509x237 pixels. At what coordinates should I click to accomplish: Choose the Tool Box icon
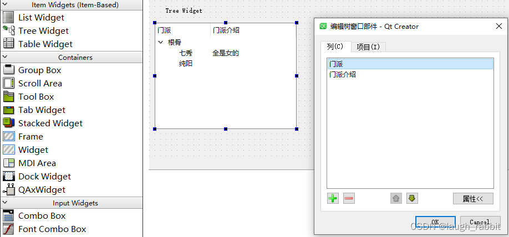[8, 96]
